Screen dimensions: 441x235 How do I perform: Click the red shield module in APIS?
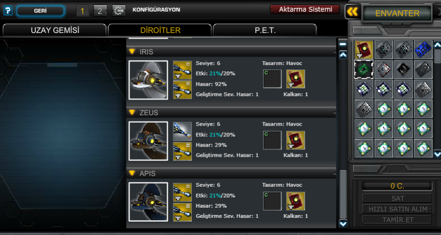click(x=295, y=201)
